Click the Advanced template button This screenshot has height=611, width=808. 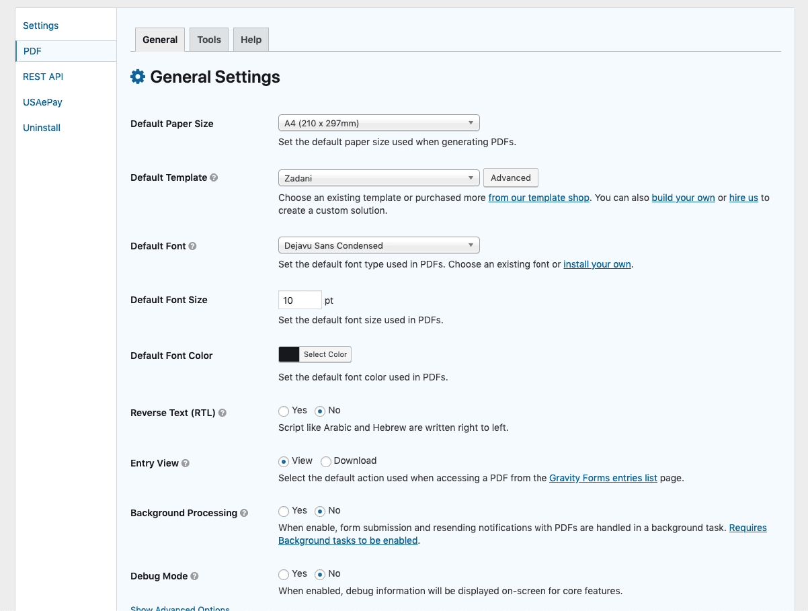point(511,178)
